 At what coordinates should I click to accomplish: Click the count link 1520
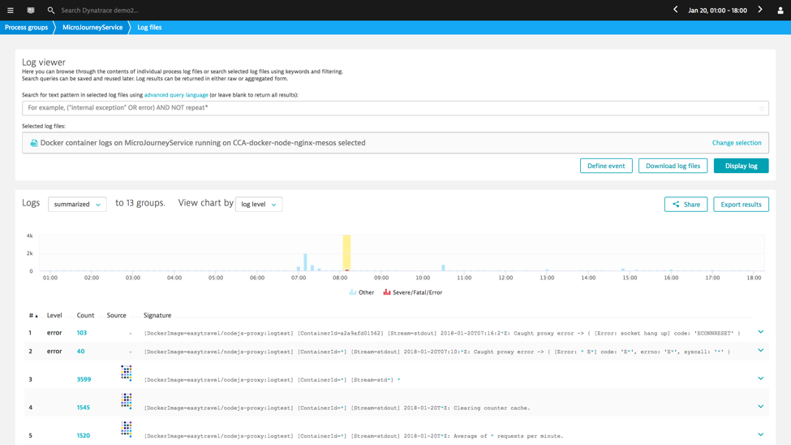(84, 435)
